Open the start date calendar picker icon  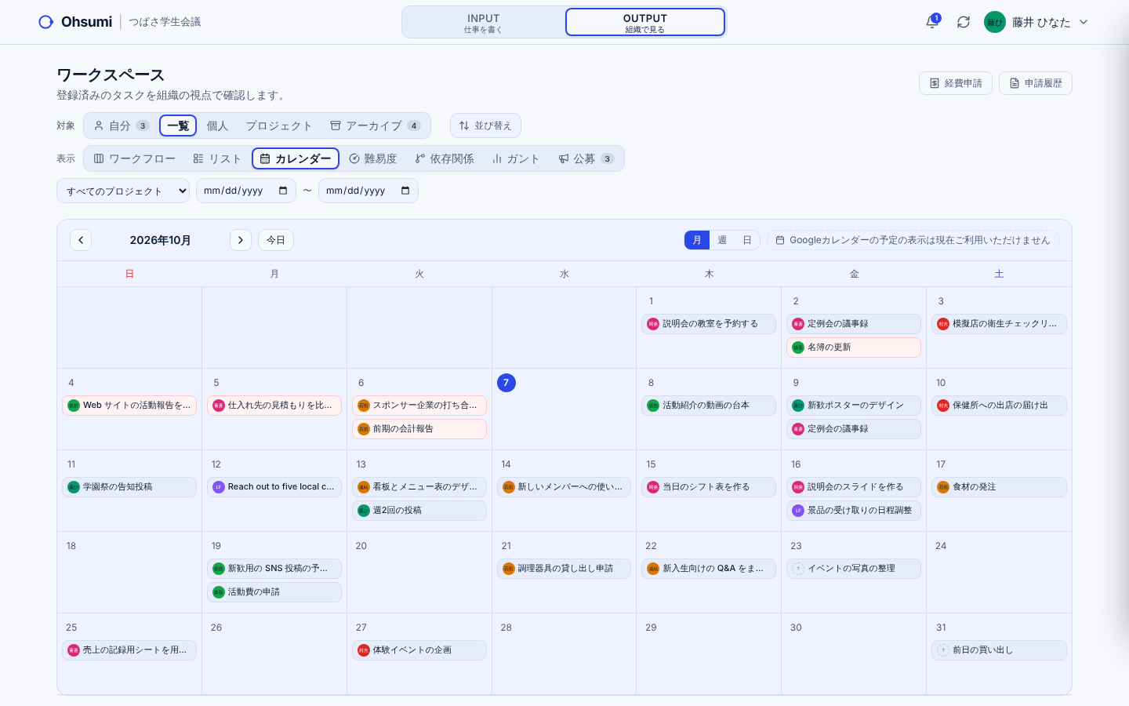(x=283, y=191)
